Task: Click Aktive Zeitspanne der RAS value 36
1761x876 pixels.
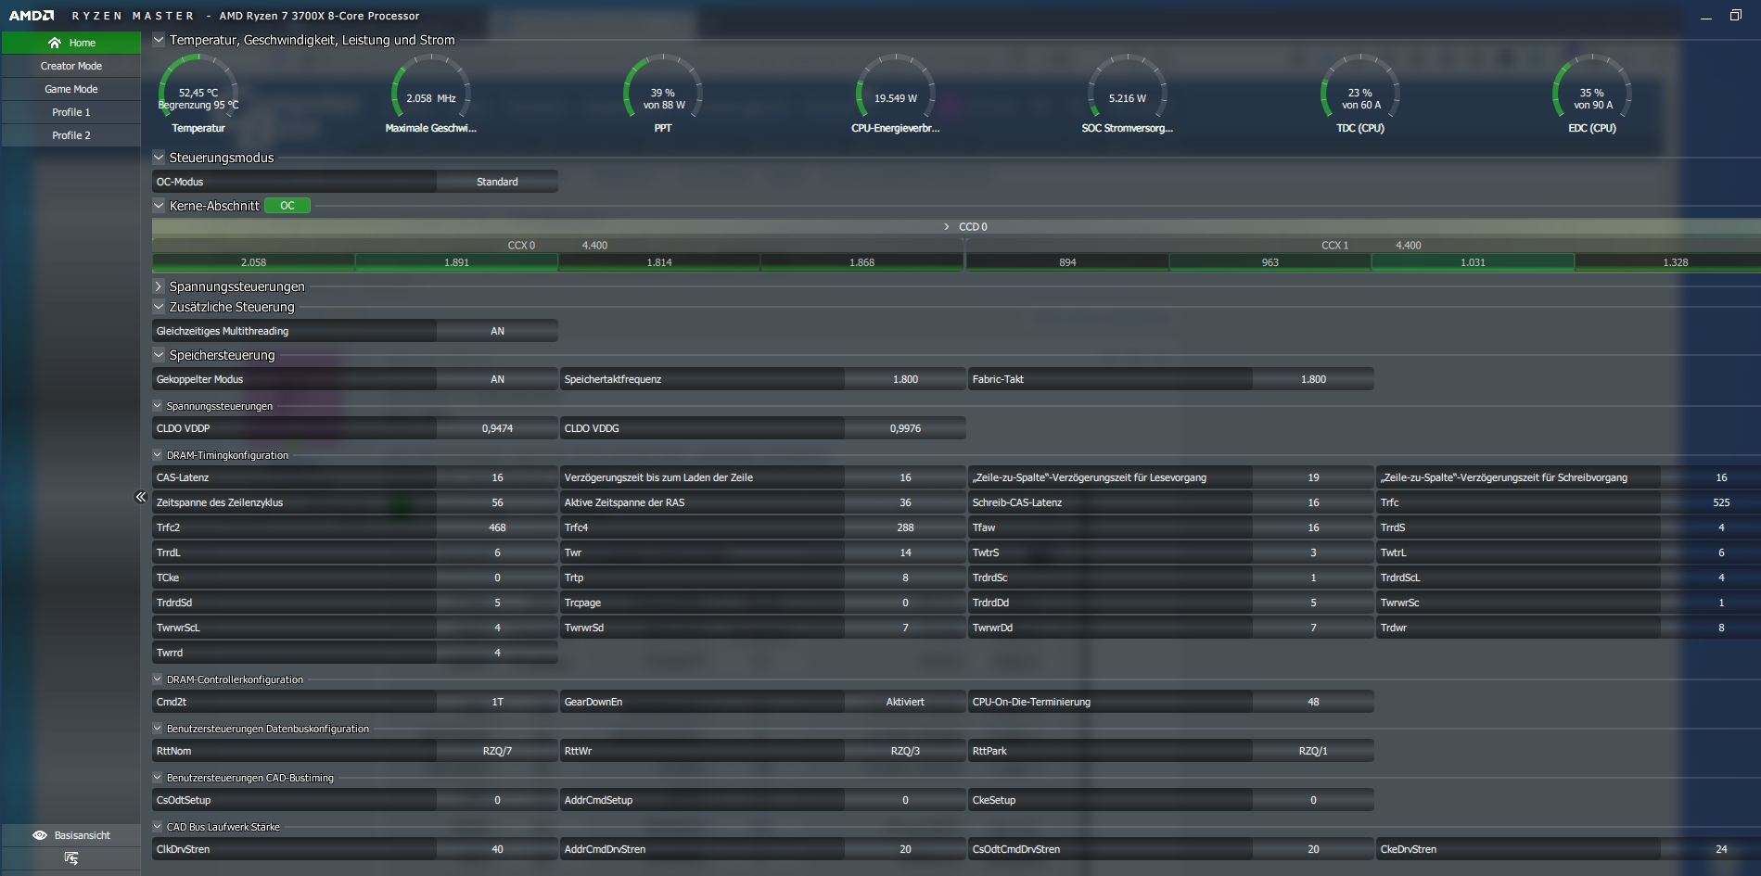Action: (905, 502)
